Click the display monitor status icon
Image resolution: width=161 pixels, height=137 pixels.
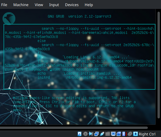pyautogui.click(x=113, y=134)
